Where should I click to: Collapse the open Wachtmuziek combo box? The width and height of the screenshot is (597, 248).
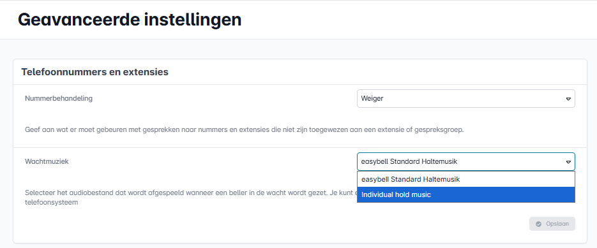465,162
